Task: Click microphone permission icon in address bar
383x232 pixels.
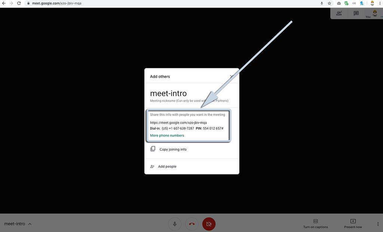Action: click(322, 3)
